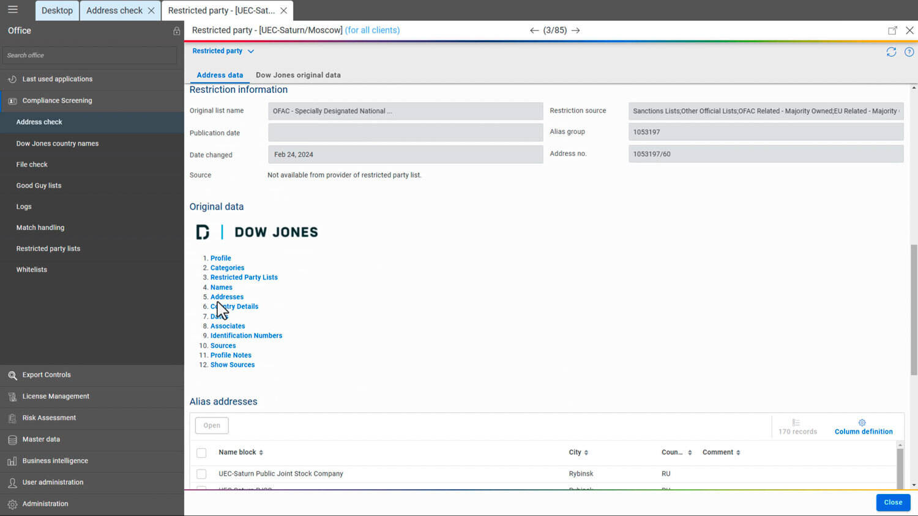Click the User administration person icon

12,482
